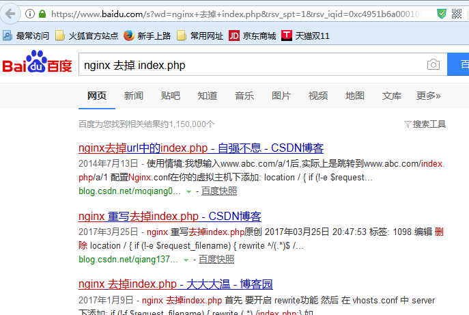Viewport: 469px width, 315px height.
Task: Select the 网页 tab
Action: point(97,96)
